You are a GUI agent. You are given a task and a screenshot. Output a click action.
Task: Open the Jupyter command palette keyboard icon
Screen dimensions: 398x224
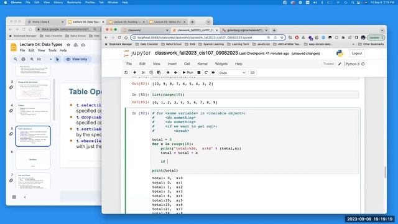pyautogui.click(x=252, y=73)
